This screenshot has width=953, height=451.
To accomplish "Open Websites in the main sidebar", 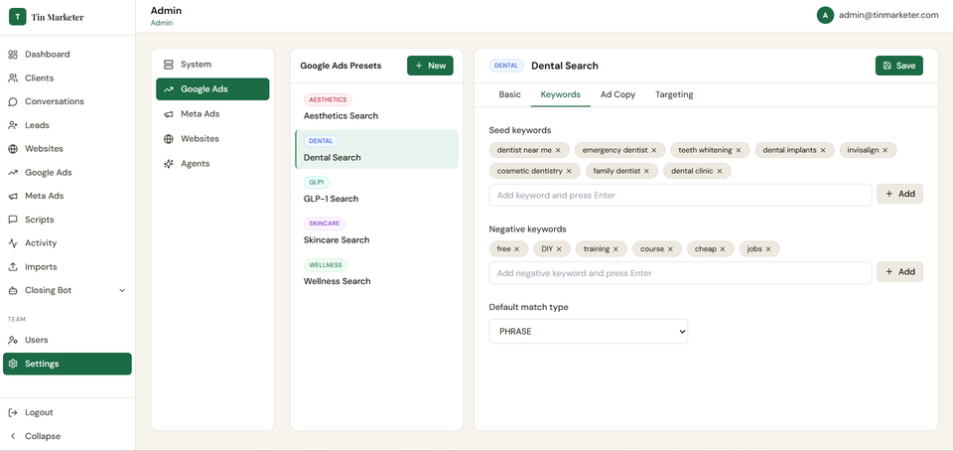I will (x=67, y=149).
